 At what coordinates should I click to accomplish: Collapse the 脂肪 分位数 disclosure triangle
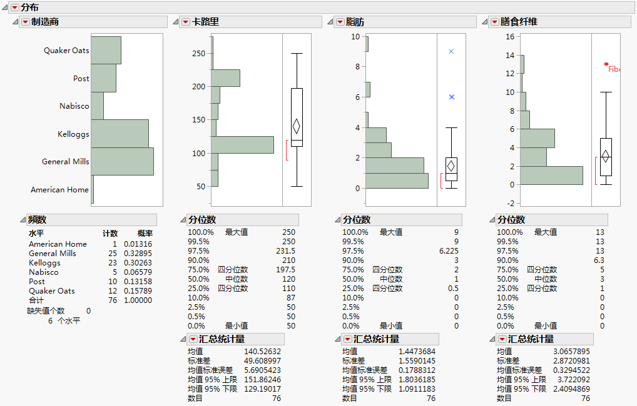[x=338, y=220]
